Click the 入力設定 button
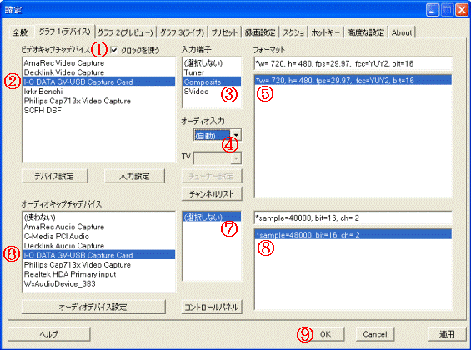The height and width of the screenshot is (350, 471). 134,176
